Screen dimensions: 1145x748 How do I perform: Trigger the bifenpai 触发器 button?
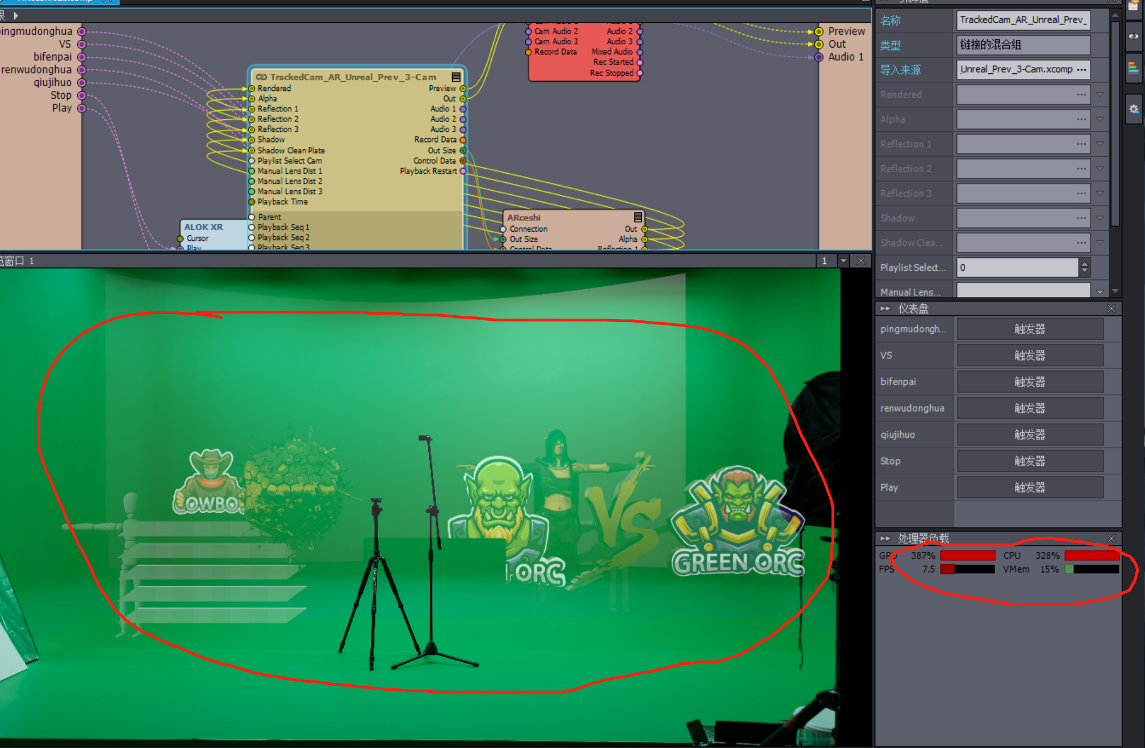point(1030,382)
